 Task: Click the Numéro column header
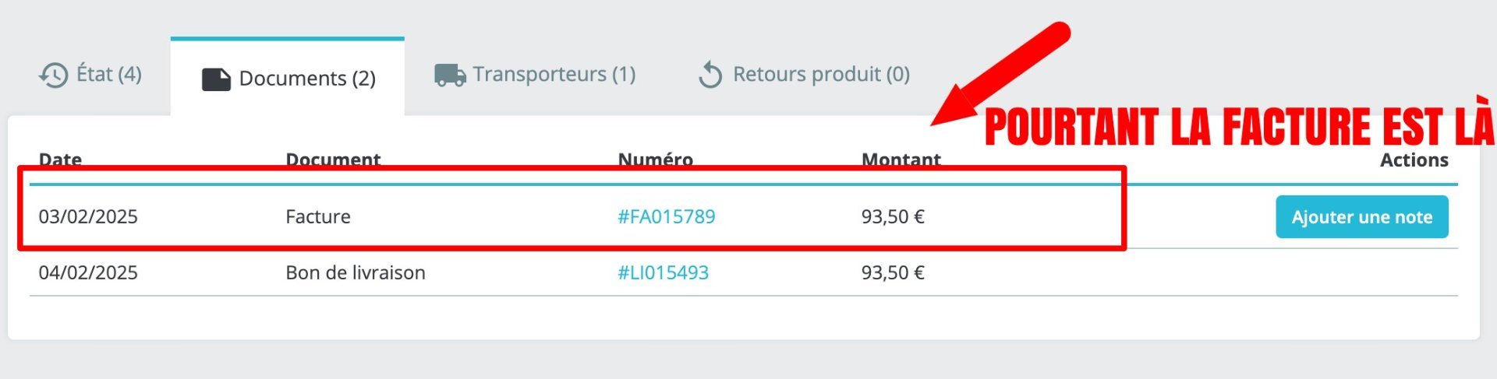click(655, 160)
